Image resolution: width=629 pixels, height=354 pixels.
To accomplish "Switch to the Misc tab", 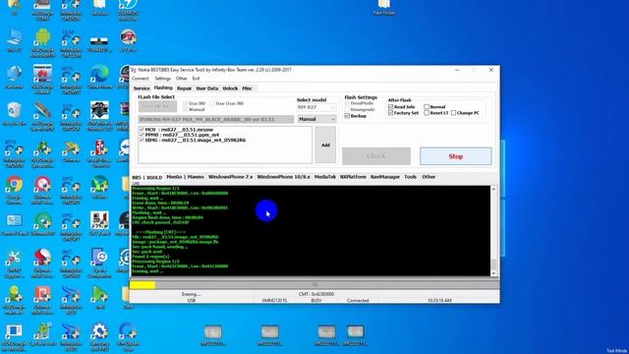I will [x=247, y=88].
